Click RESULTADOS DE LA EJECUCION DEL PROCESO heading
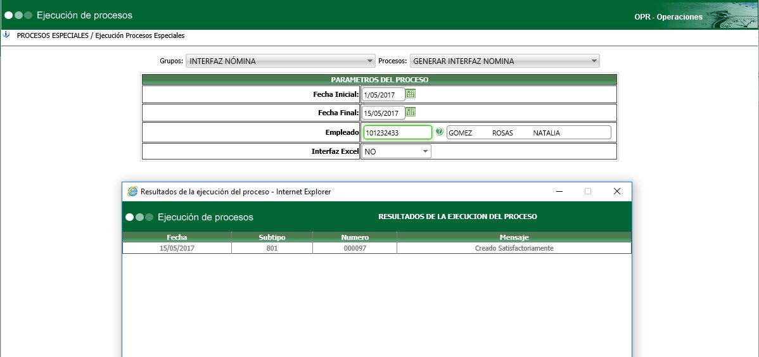The height and width of the screenshot is (357, 759). 457,216
